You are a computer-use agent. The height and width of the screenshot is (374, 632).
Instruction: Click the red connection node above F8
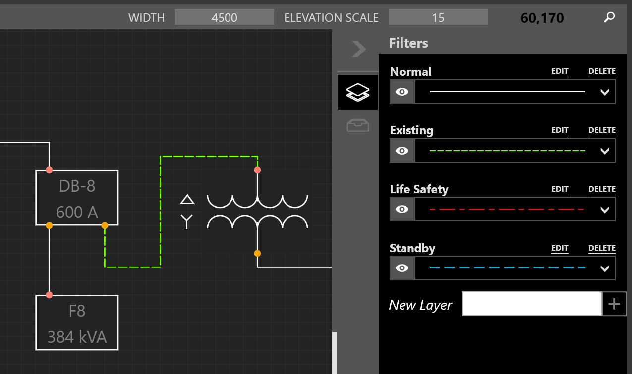(49, 294)
